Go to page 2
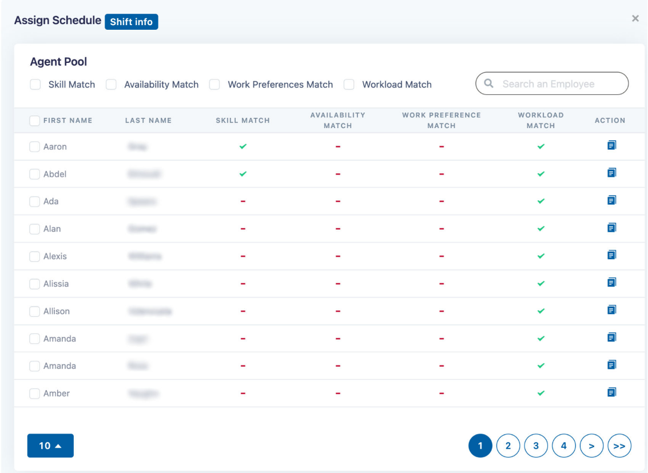 tap(508, 446)
